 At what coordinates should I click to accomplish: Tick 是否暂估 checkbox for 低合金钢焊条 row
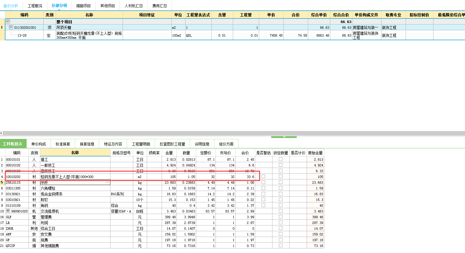[x=263, y=194]
